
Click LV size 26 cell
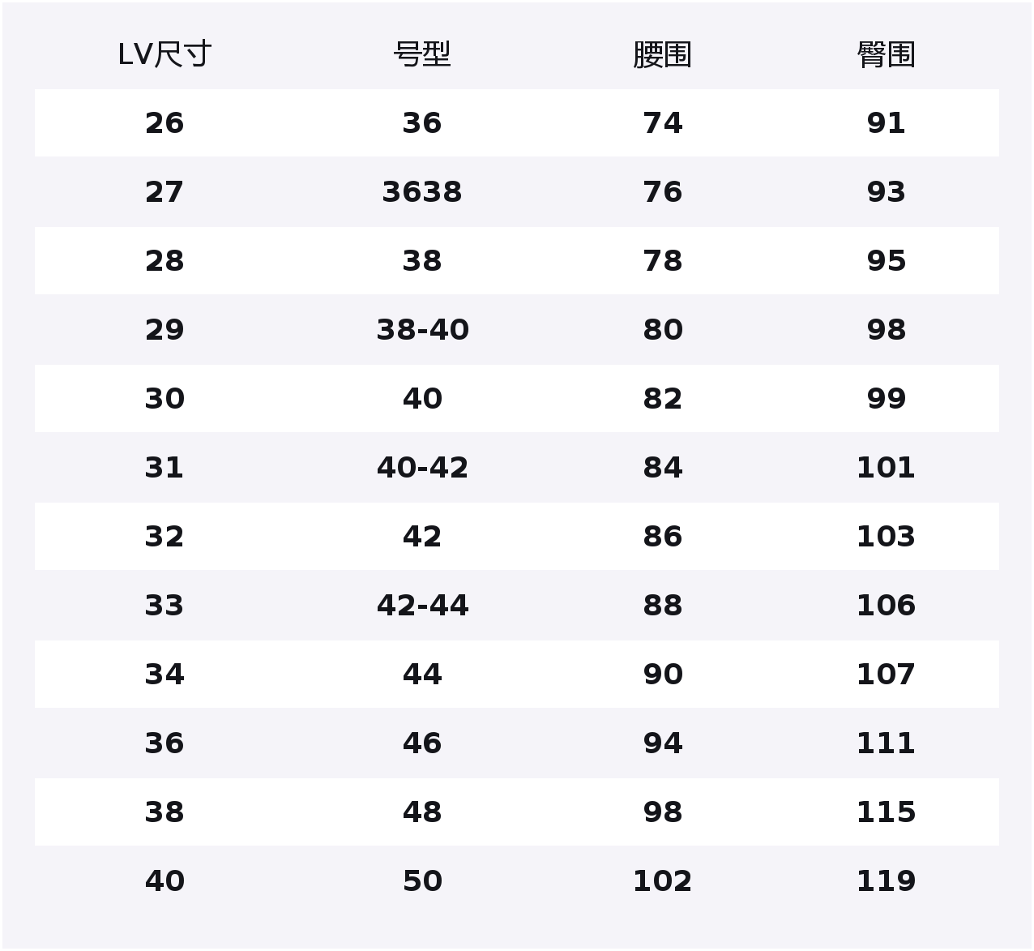pyautogui.click(x=164, y=123)
